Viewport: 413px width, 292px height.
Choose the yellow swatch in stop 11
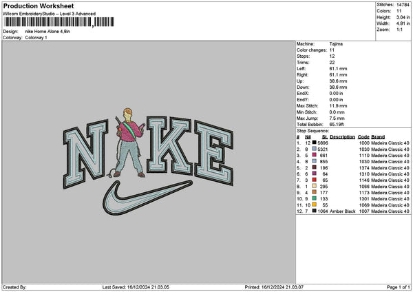(x=315, y=205)
